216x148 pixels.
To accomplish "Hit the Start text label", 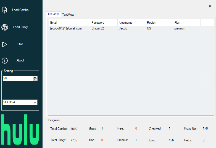I will [20, 44].
